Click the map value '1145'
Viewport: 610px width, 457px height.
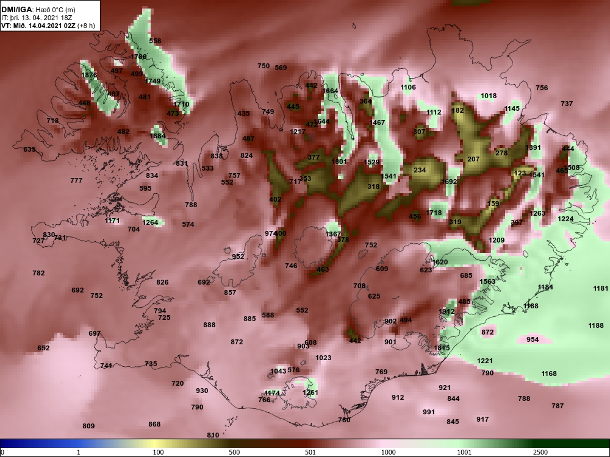[x=512, y=108]
